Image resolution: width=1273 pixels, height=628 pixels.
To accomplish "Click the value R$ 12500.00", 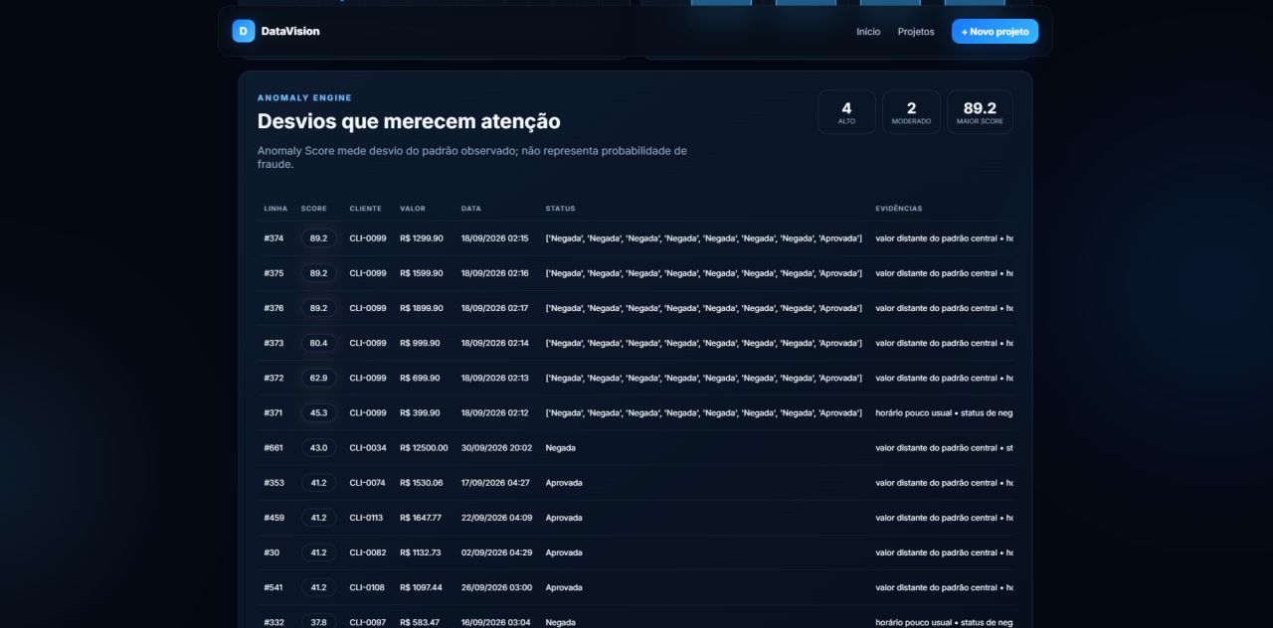I will coord(424,448).
